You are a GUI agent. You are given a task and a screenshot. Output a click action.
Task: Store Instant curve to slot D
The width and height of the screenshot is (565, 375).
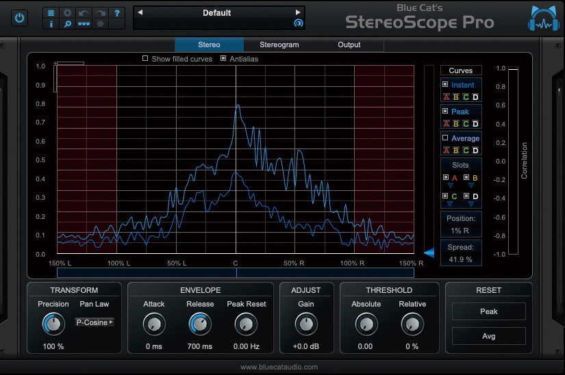(475, 96)
